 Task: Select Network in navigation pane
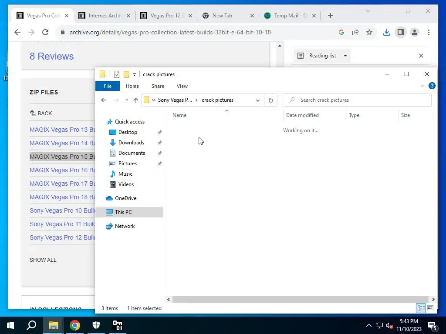point(125,226)
